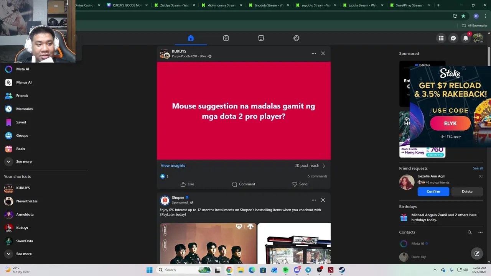Confirm Liezelle Ann Aglr friend request
491x276 pixels.
pos(433,191)
